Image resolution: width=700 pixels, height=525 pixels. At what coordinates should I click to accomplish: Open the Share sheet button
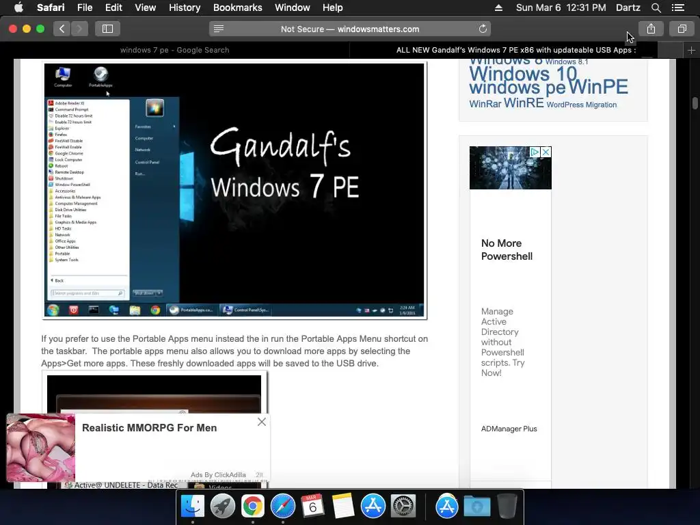click(x=651, y=29)
